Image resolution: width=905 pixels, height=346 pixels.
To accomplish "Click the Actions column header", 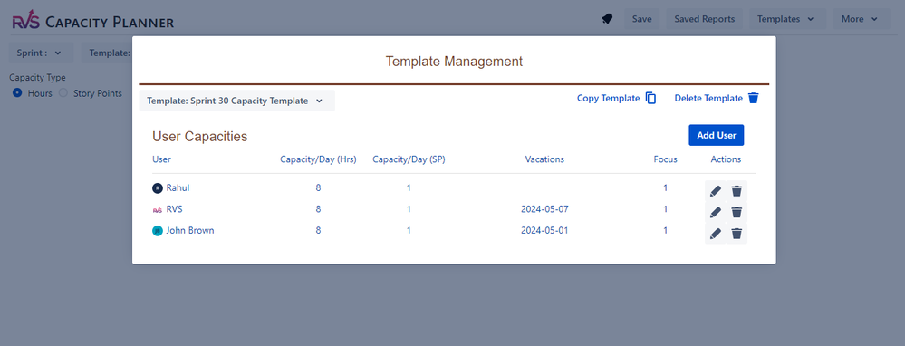I will click(x=726, y=159).
